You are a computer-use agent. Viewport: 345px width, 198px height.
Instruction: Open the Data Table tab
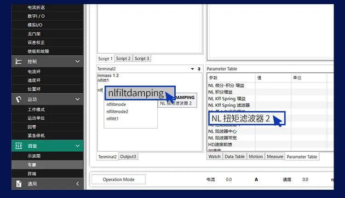(235, 157)
